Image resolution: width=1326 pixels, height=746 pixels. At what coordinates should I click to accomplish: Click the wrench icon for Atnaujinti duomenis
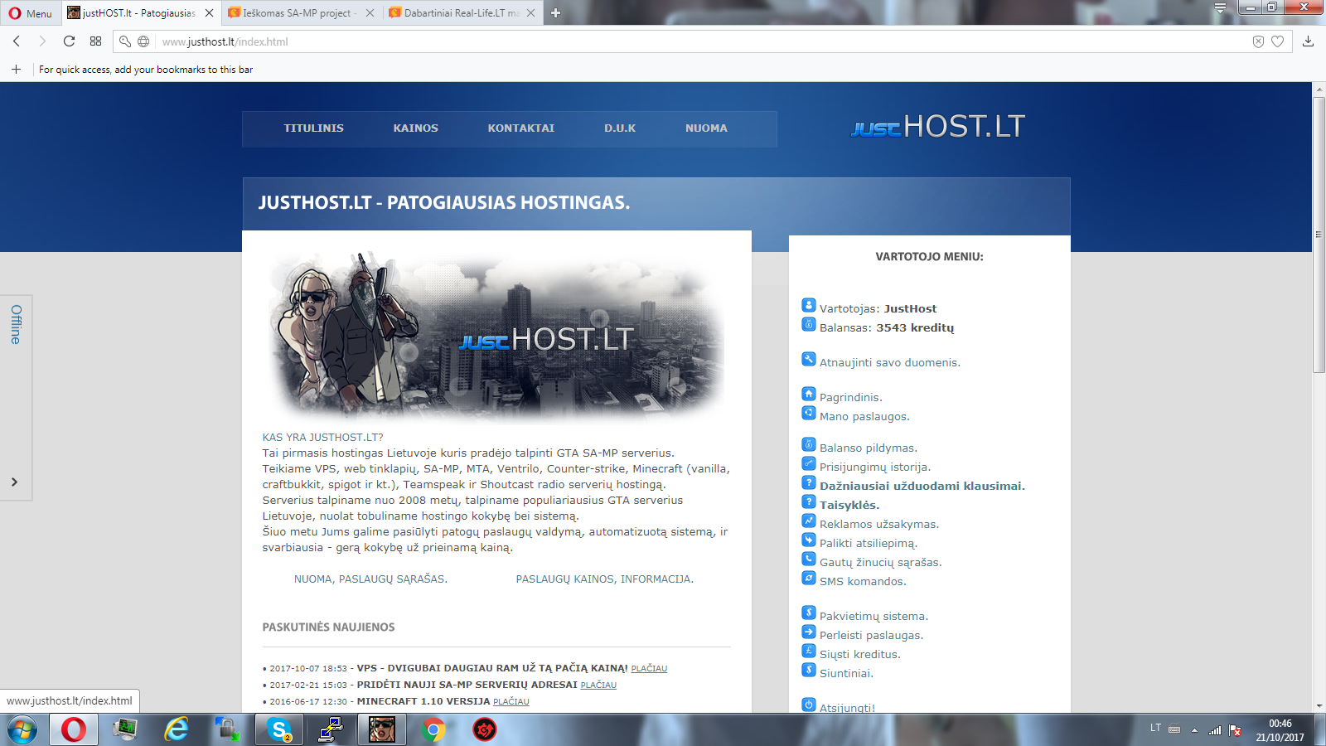pos(809,359)
